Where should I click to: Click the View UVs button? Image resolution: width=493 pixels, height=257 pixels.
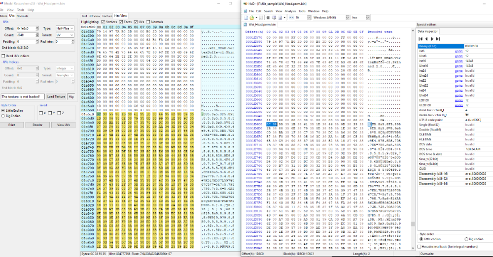pyautogui.click(x=63, y=125)
